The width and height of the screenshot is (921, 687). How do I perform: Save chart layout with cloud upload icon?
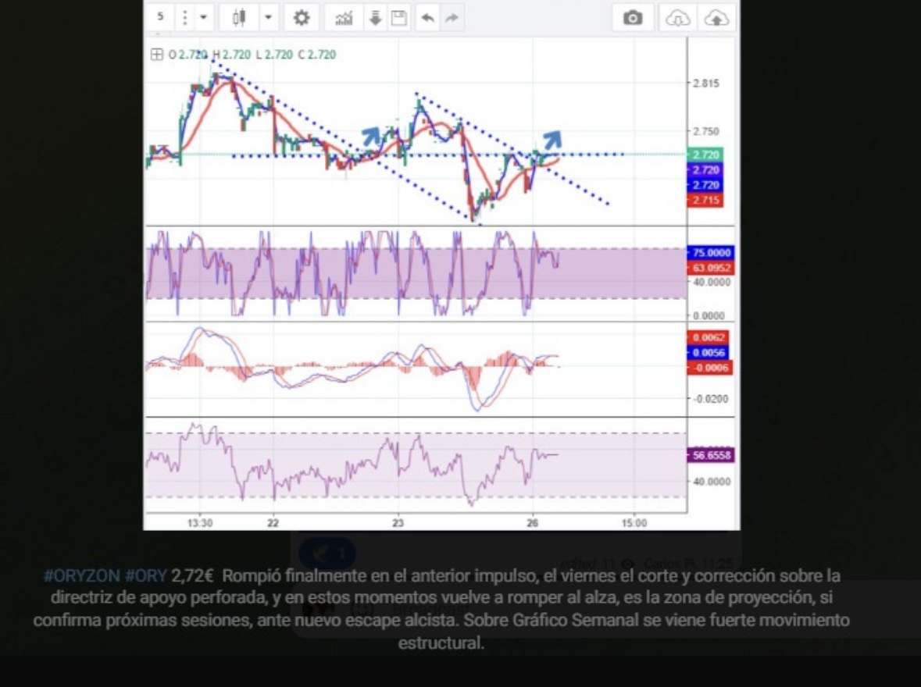[716, 18]
